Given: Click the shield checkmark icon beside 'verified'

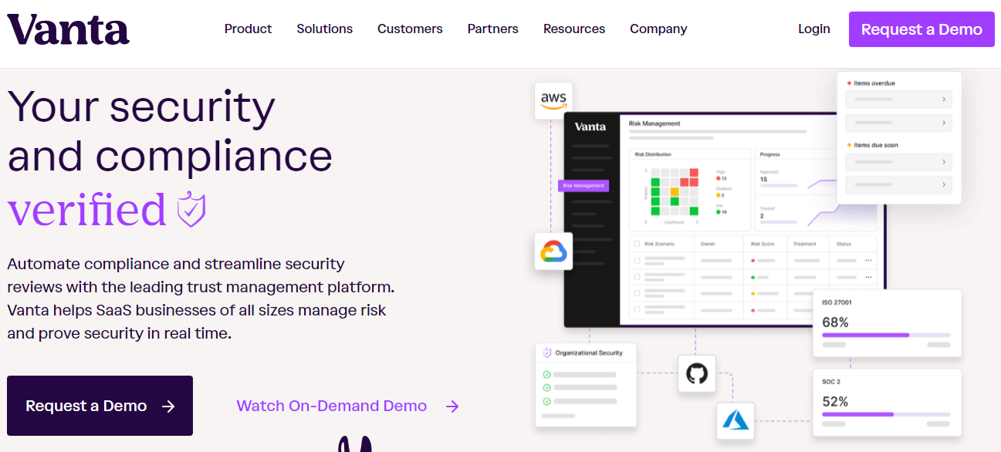Looking at the screenshot, I should click(x=191, y=209).
